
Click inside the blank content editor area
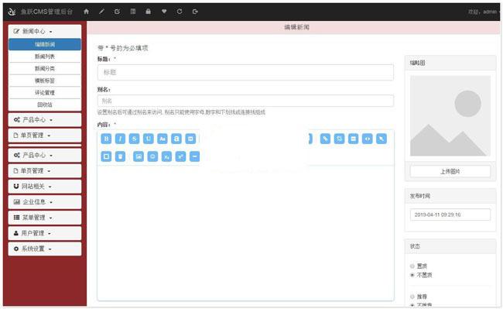click(245, 232)
